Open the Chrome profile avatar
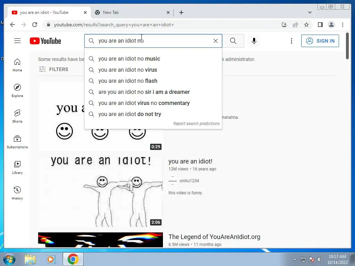The height and width of the screenshot is (266, 355). point(331,25)
